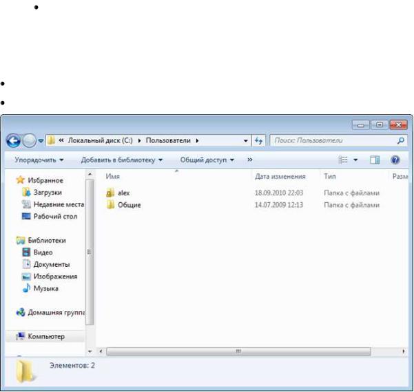Click the Изображения library icon
The image size is (414, 392).
point(26,276)
